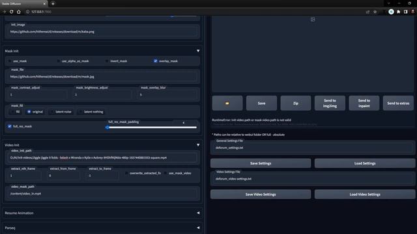Click the 'Paths can be relative' note text
The width and height of the screenshot is (417, 234).
click(x=248, y=135)
